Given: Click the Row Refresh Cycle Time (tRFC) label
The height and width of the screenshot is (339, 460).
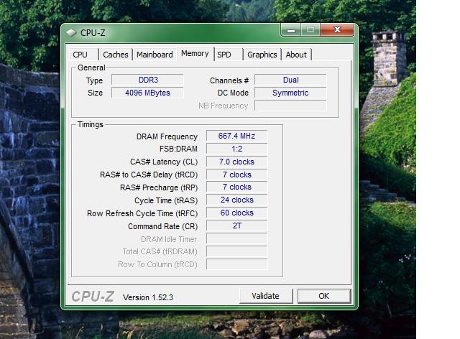Looking at the screenshot, I should pyautogui.click(x=142, y=213).
